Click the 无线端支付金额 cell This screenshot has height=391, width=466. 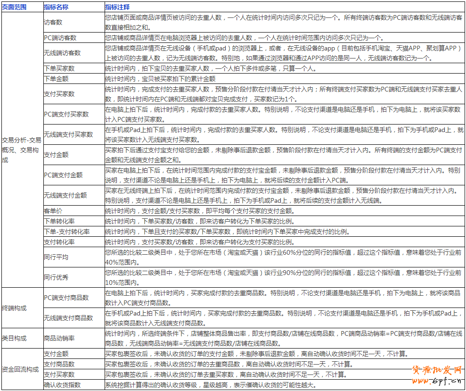click(74, 195)
